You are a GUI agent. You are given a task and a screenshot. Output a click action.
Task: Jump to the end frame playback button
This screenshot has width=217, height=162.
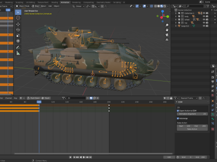point(90,157)
